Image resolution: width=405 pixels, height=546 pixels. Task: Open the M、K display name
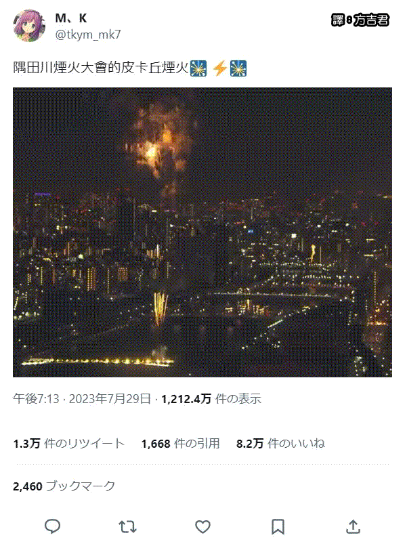(71, 18)
